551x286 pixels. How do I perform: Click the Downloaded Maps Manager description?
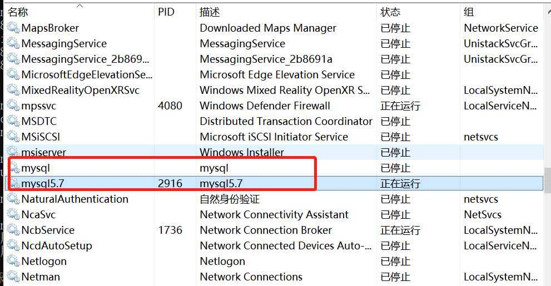pos(268,28)
